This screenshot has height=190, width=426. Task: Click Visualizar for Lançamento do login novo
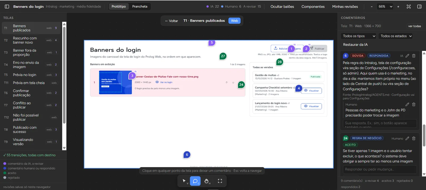click(311, 106)
